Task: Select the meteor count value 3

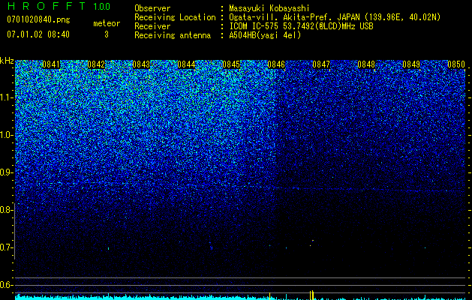Action: click(107, 34)
